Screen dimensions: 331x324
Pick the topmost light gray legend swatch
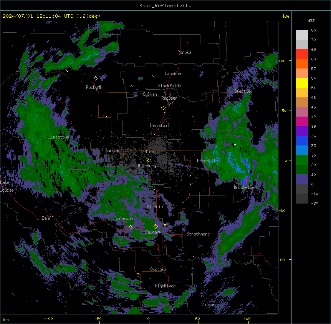[302, 35]
